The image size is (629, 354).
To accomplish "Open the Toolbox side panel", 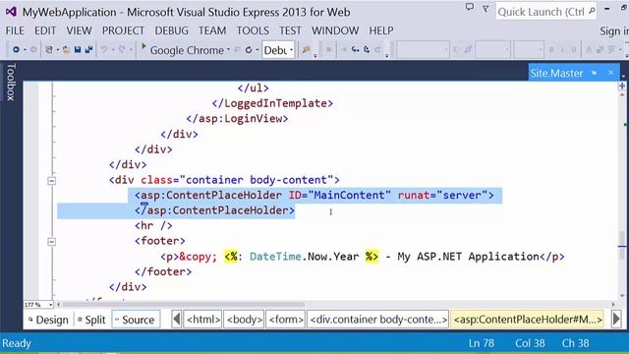I will pos(11,82).
